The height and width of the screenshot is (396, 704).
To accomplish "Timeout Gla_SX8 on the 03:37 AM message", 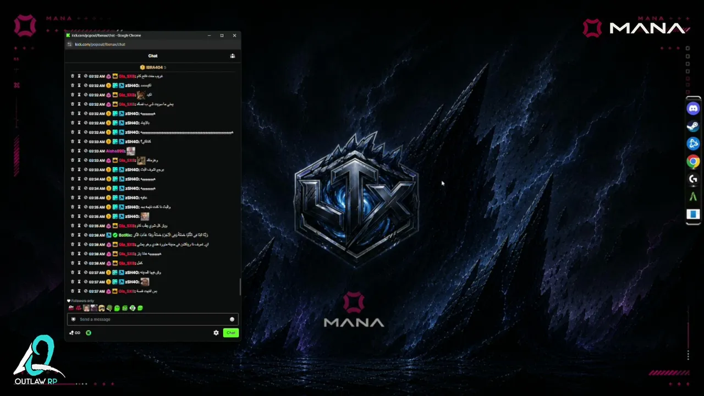I will 79,291.
